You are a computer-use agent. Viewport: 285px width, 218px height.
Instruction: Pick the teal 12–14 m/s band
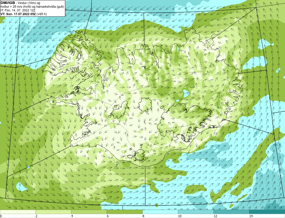pyautogui.click(x=231, y=212)
